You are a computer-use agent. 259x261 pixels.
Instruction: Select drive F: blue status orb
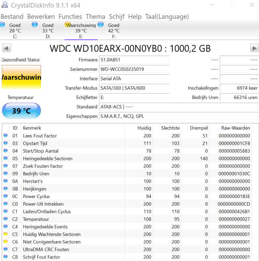point(101,25)
